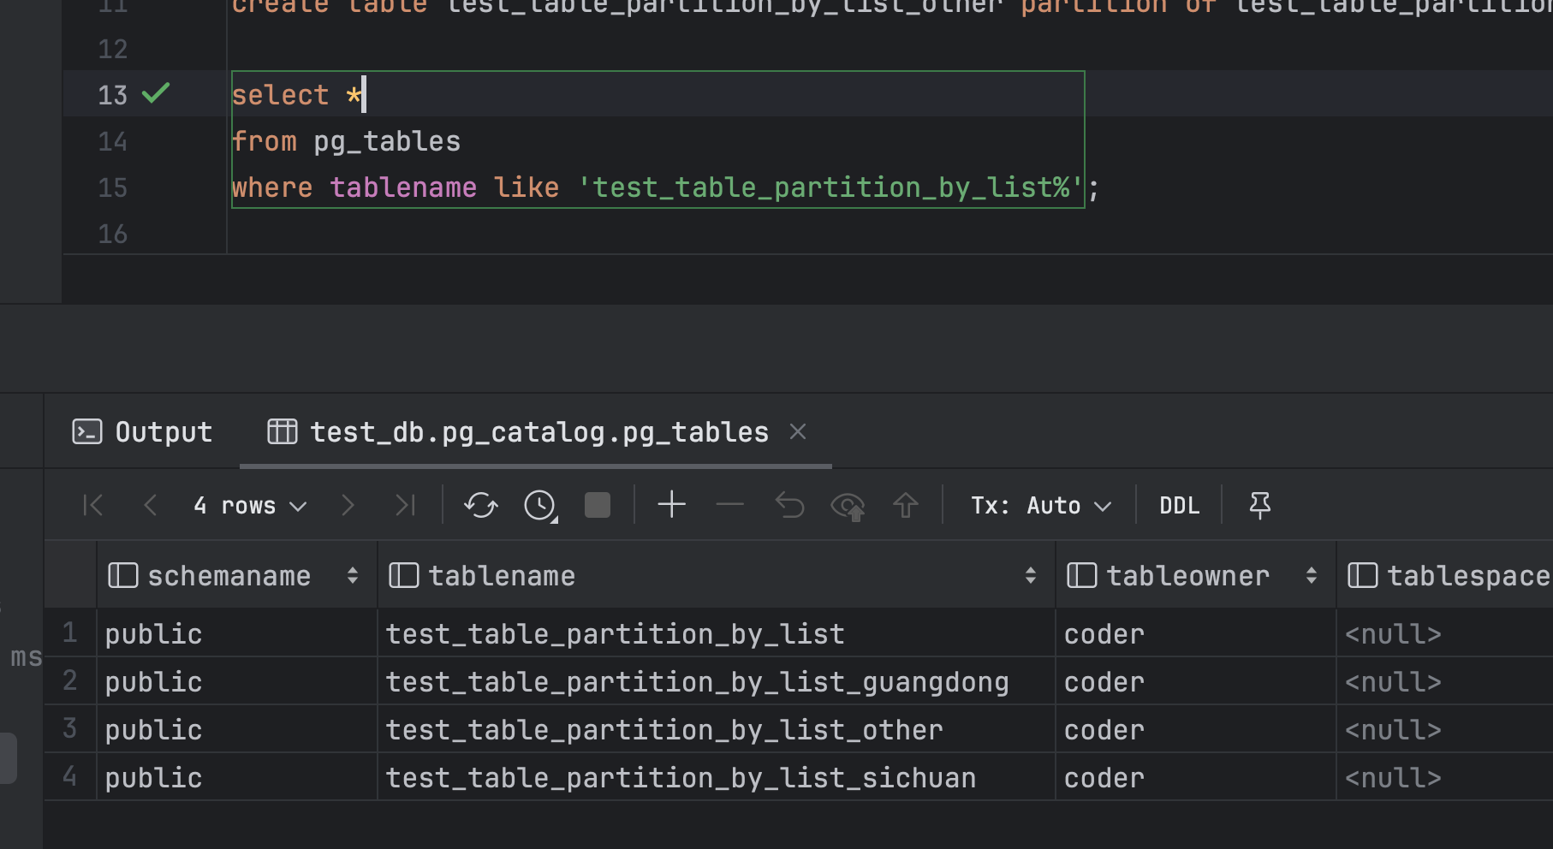Screen dimensions: 1553x849
Task: Click the tablespace column icon
Action: [x=1363, y=576]
